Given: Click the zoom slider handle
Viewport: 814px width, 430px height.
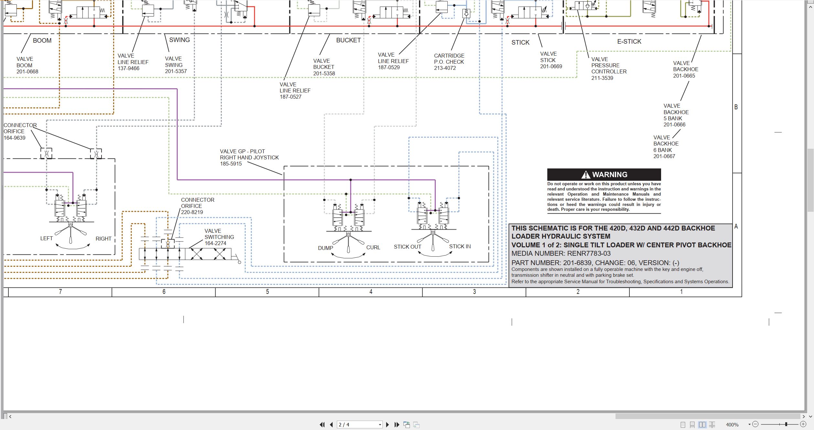Looking at the screenshot, I should [786, 424].
